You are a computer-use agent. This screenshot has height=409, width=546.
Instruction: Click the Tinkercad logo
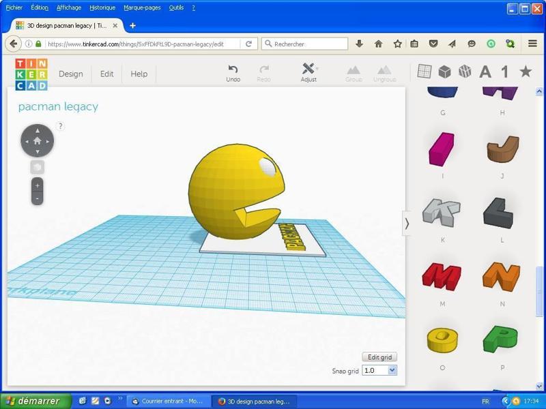[x=31, y=74]
